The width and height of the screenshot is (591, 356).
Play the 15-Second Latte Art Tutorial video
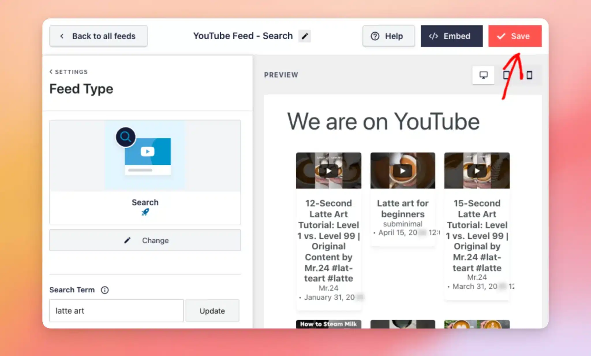477,171
